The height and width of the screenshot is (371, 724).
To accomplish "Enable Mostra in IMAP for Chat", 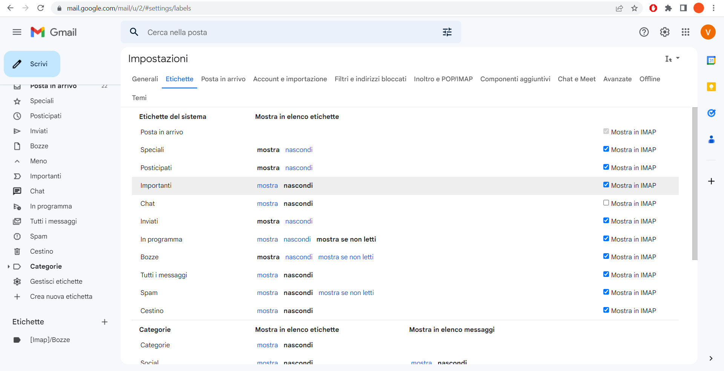I will [x=606, y=203].
